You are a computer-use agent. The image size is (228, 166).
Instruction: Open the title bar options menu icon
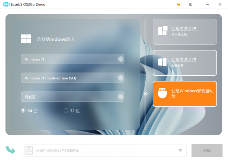click(x=191, y=5)
